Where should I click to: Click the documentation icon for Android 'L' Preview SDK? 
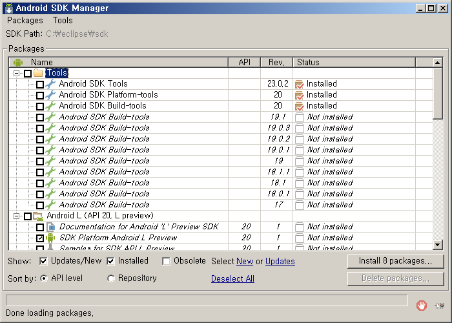click(x=50, y=227)
